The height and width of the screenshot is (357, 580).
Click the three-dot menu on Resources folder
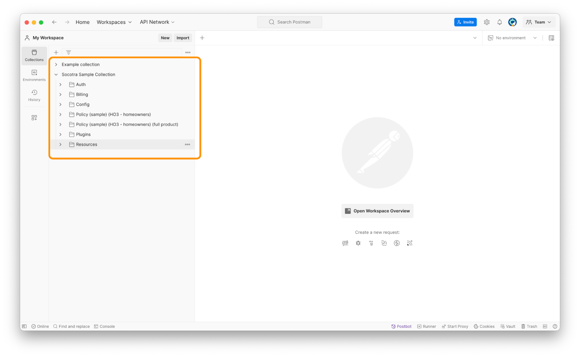pyautogui.click(x=187, y=144)
